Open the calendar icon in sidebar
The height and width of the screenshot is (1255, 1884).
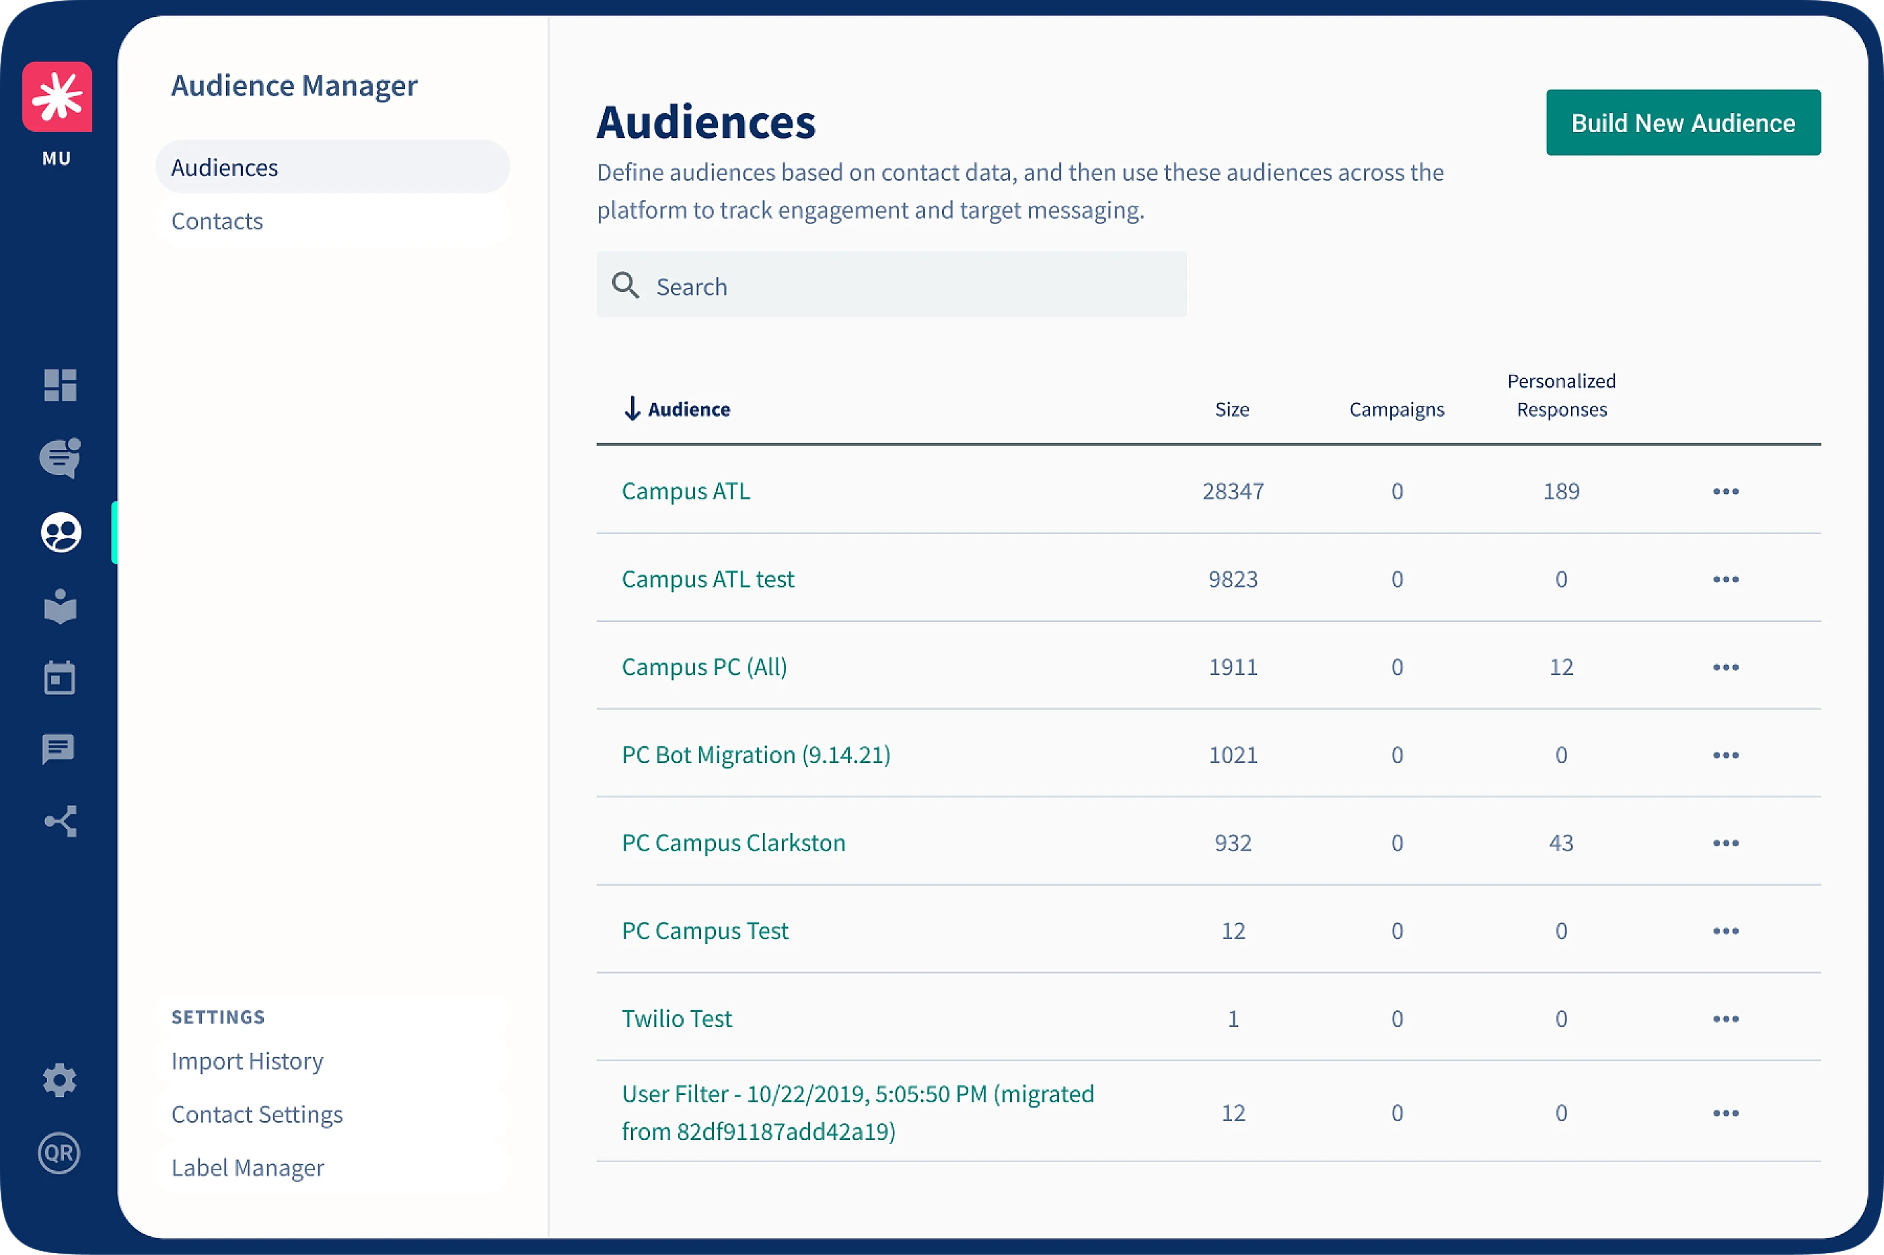point(60,678)
